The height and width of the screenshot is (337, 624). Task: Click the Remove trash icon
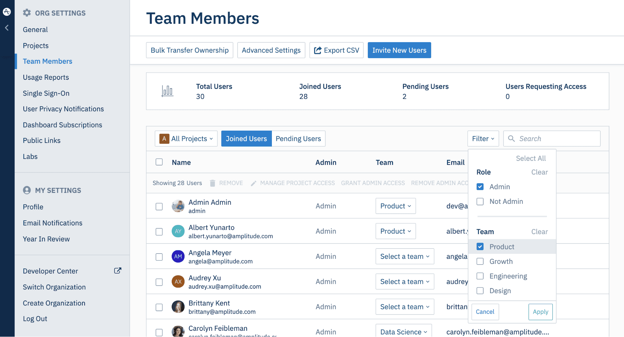click(213, 183)
